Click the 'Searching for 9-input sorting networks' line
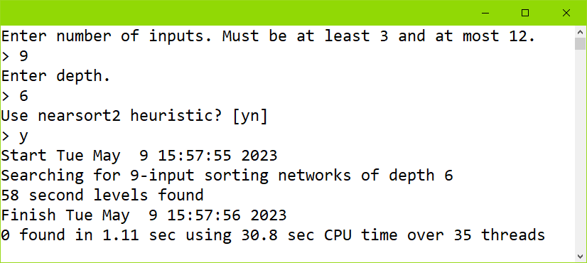Screen dimensions: 587x263 coord(227,176)
